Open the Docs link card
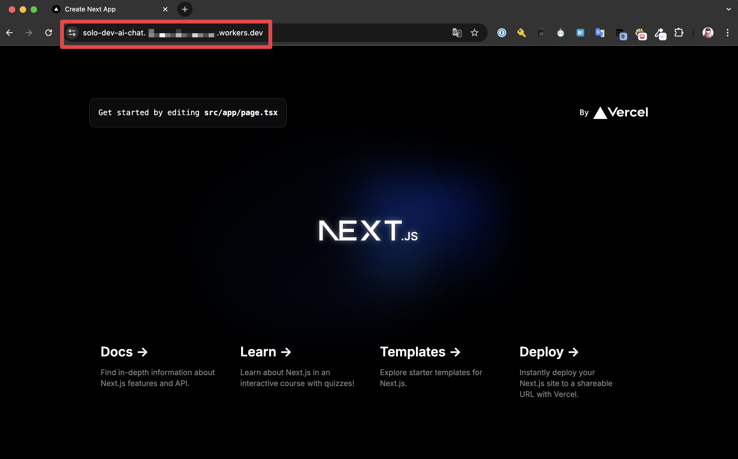Viewport: 738px width, 459px height. (158, 366)
